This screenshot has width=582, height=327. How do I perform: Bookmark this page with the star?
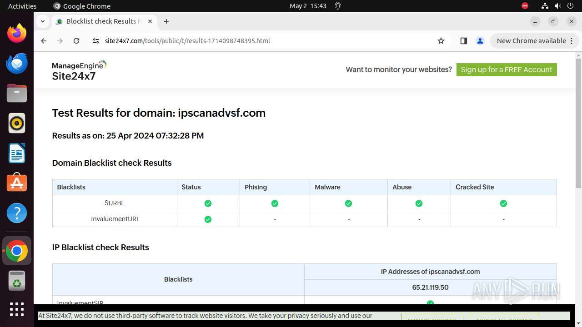pos(441,41)
